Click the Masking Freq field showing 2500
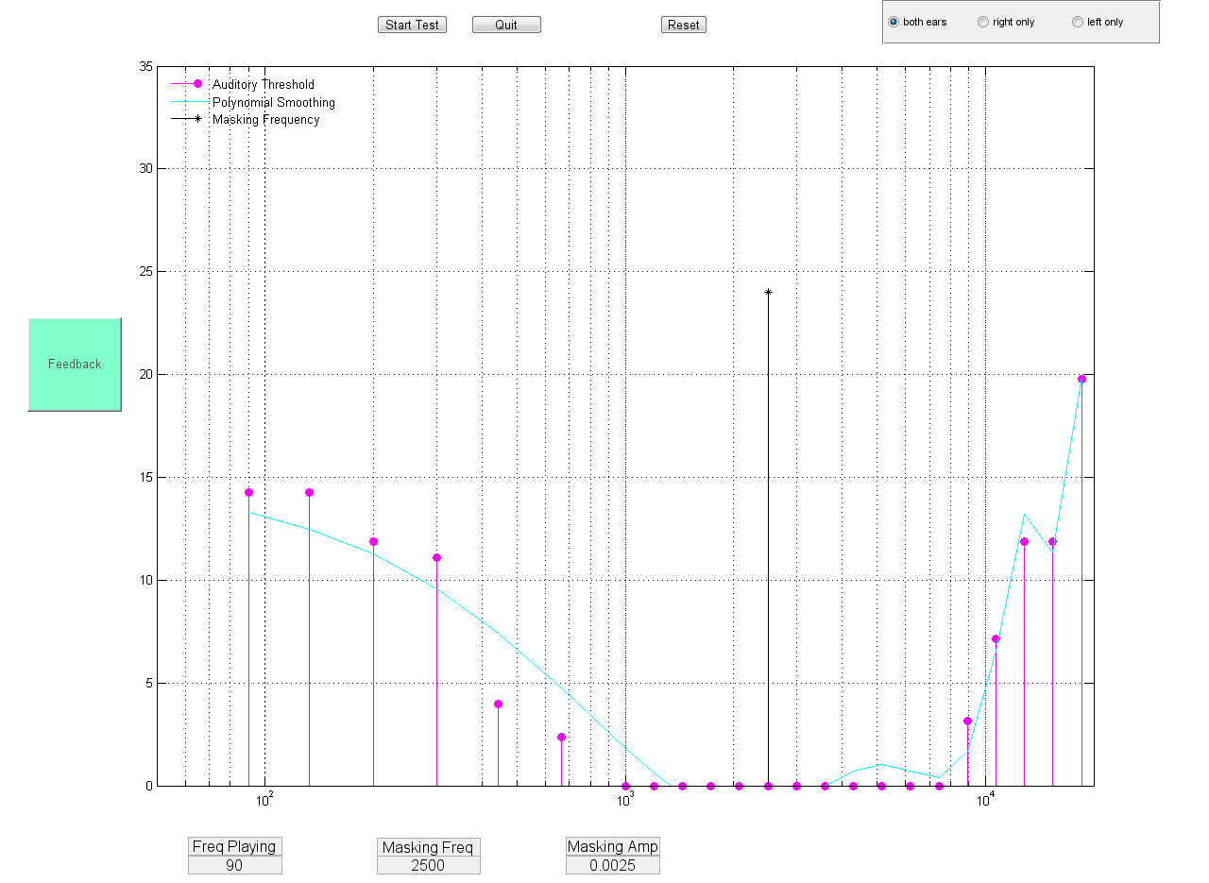 tap(428, 863)
